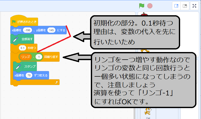The image size is (201, 119).
Task: Stop the project with red stop button
Action: 150,6
